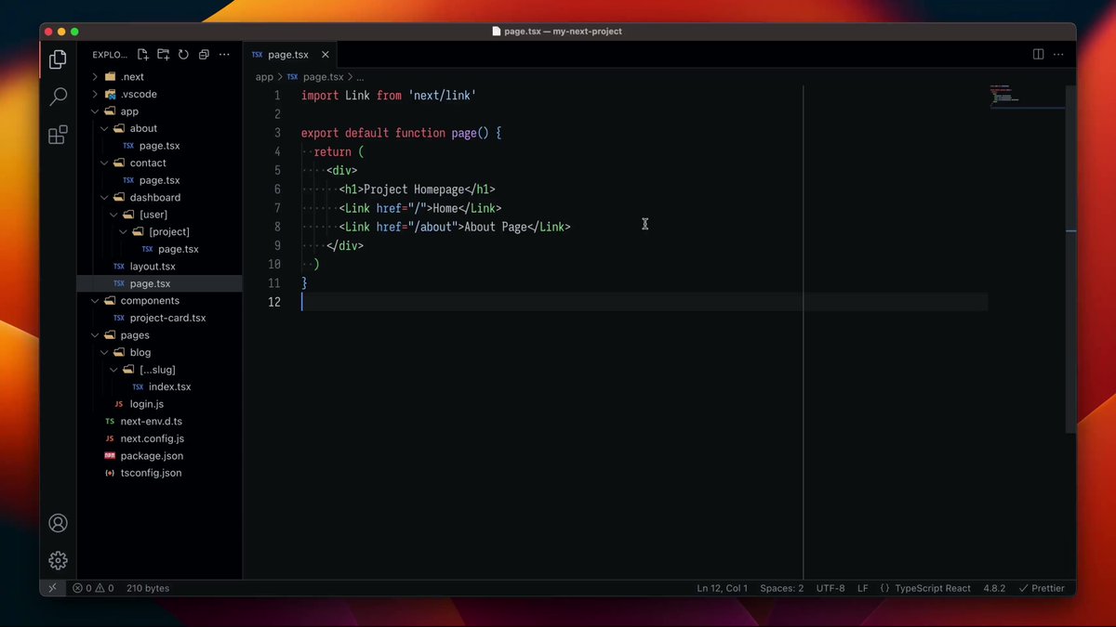Open the errors and warnings count indicator
Screen dimensions: 1116x627
coord(93,588)
